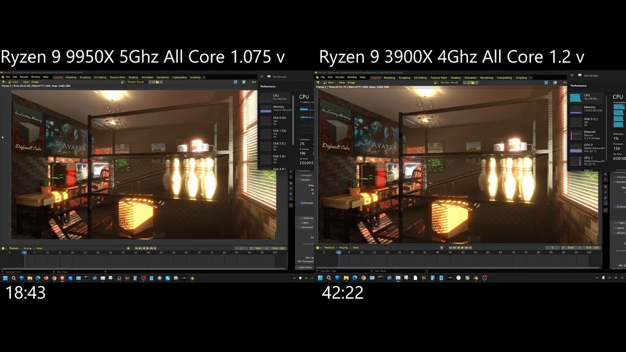Open the Image menu in 3900X image editor
Image resolution: width=626 pixels, height=352 pixels.
click(x=351, y=83)
